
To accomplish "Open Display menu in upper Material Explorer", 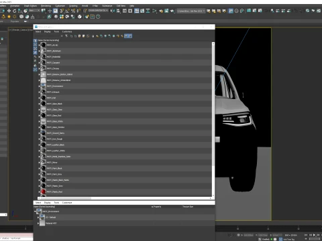I will (x=48, y=31).
